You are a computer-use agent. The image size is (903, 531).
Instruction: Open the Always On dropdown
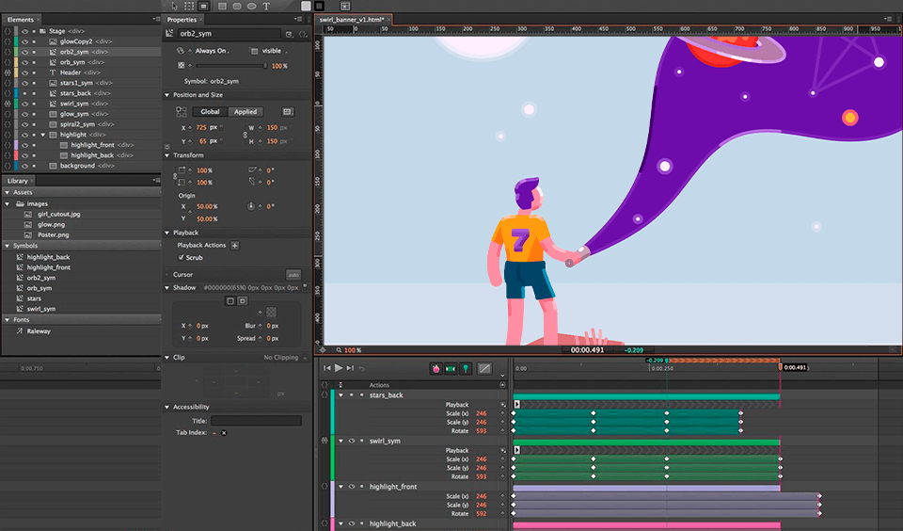(x=212, y=51)
